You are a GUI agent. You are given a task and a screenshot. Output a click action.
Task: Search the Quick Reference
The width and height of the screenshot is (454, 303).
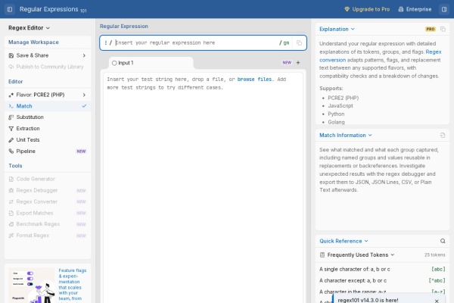(x=443, y=241)
